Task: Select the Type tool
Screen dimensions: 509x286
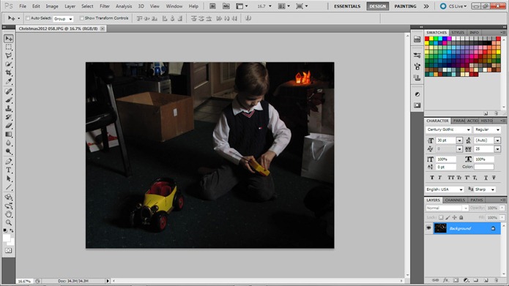Action: pyautogui.click(x=9, y=170)
